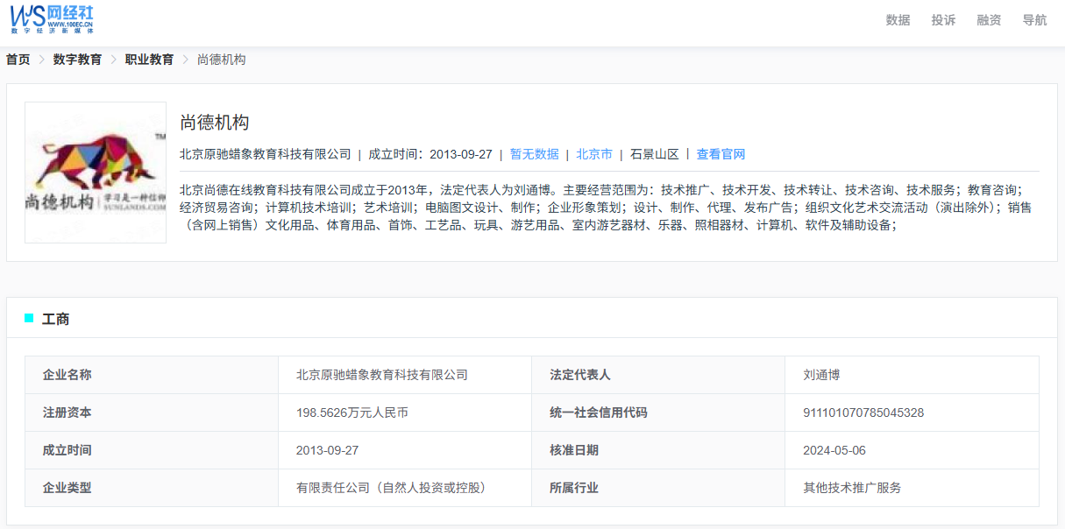The height and width of the screenshot is (529, 1065).
Task: Select the 工商 section heading
Action: (x=55, y=319)
